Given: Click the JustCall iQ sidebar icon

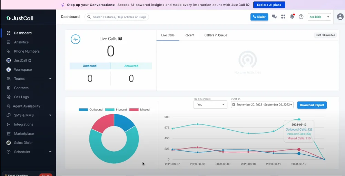Looking at the screenshot, I should [x=9, y=60].
